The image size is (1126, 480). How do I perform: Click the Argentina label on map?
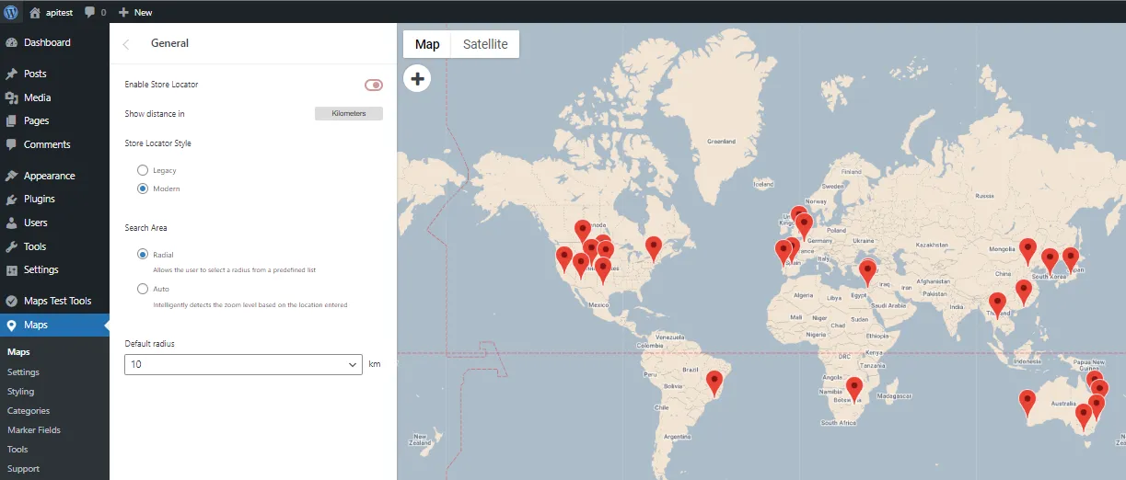click(x=677, y=436)
